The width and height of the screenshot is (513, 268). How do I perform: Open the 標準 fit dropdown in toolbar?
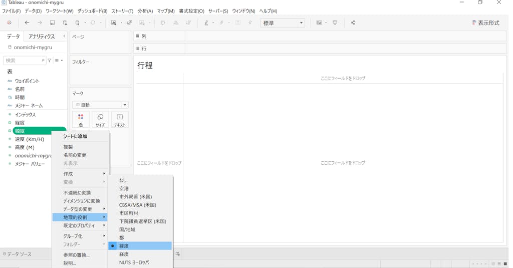coord(283,23)
